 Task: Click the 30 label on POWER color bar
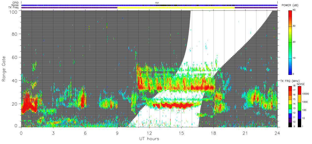coord(294,26)
